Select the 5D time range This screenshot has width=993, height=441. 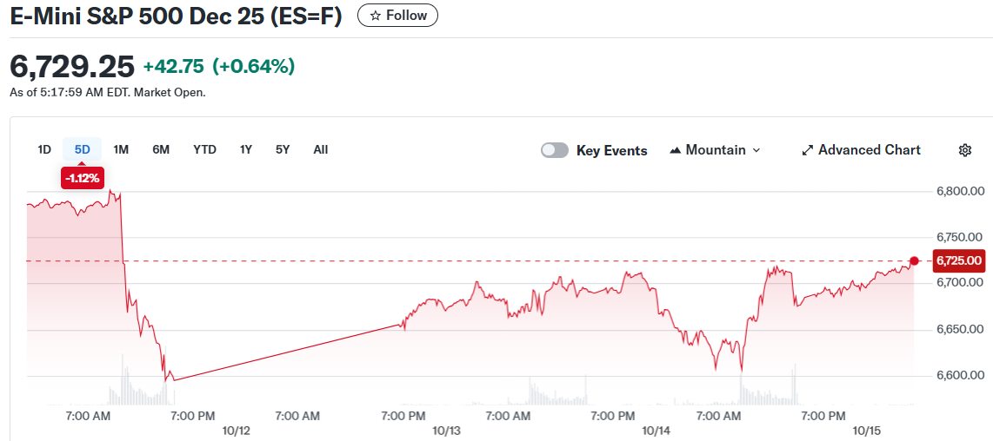(x=82, y=149)
